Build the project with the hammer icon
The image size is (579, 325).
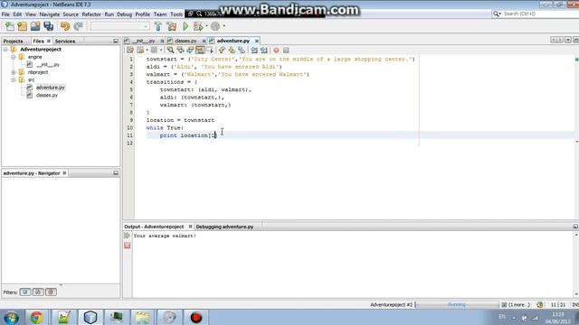coord(158,26)
